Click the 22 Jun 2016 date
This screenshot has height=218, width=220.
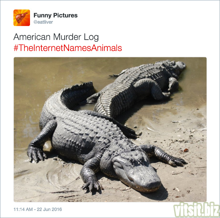click(49, 209)
